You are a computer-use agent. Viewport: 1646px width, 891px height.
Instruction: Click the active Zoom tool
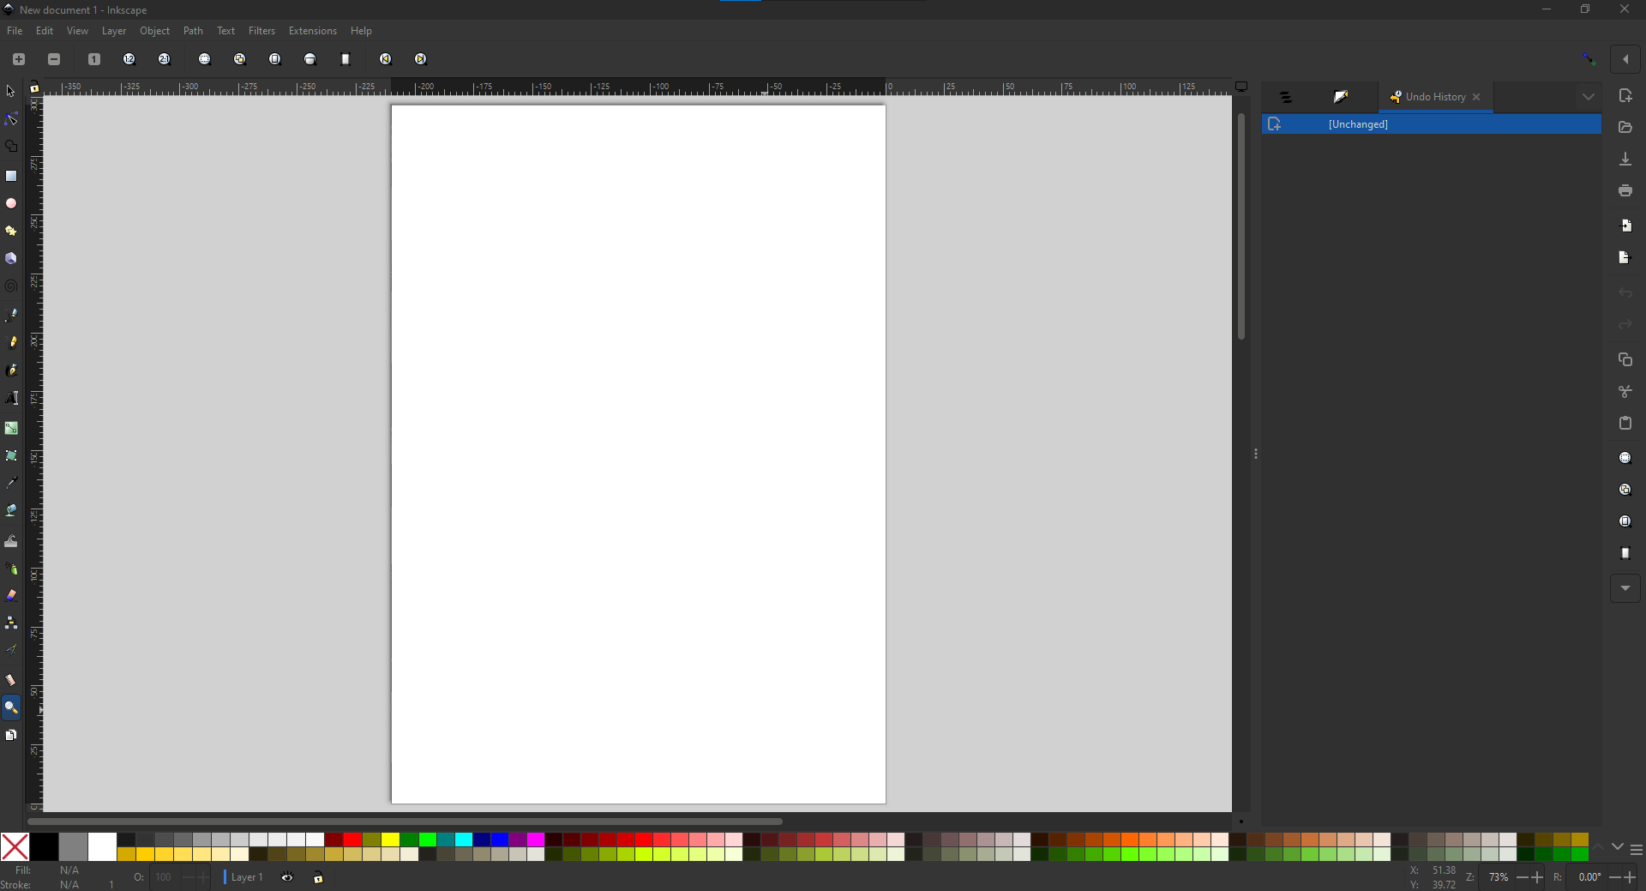click(11, 707)
